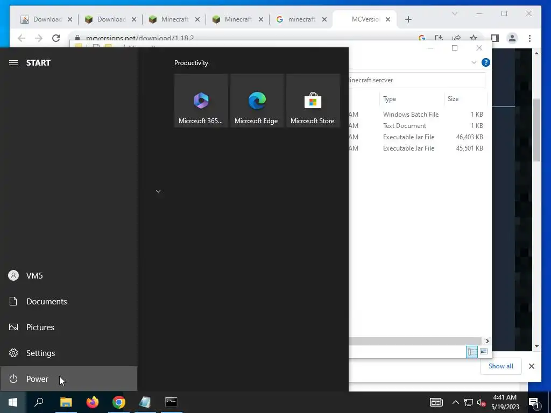Open taskbar search magnifier

pyautogui.click(x=39, y=402)
